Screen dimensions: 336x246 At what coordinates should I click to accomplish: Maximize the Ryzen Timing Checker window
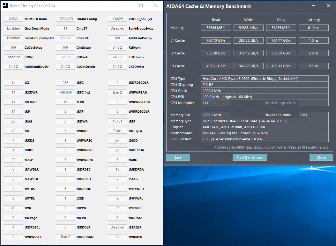141,6
